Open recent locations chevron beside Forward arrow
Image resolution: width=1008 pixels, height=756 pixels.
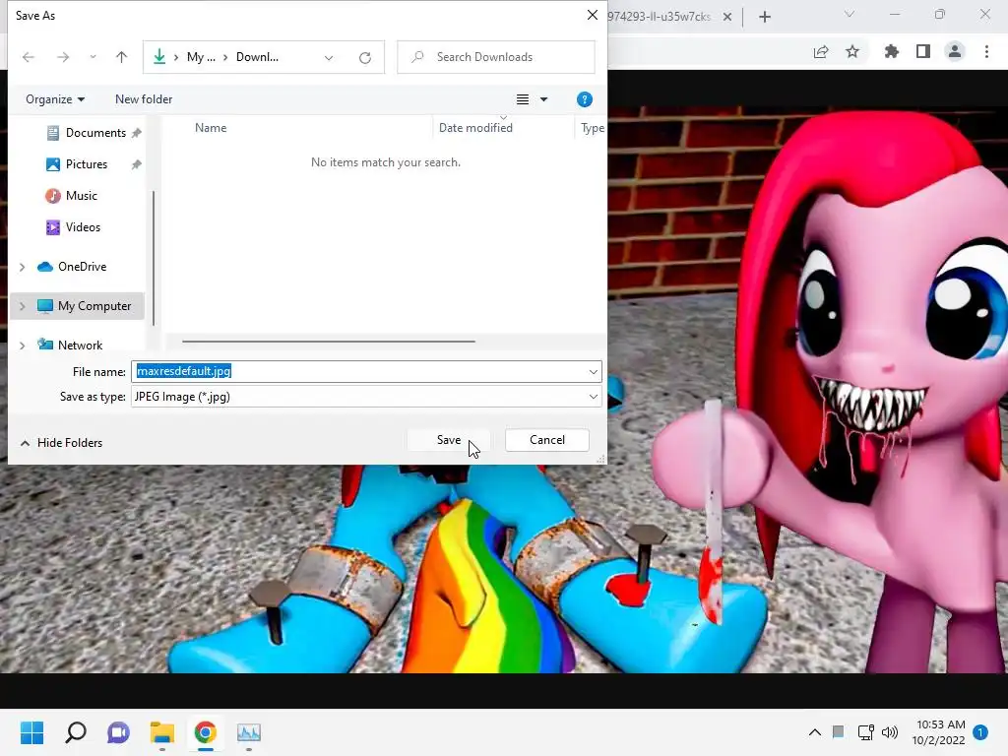pos(94,57)
